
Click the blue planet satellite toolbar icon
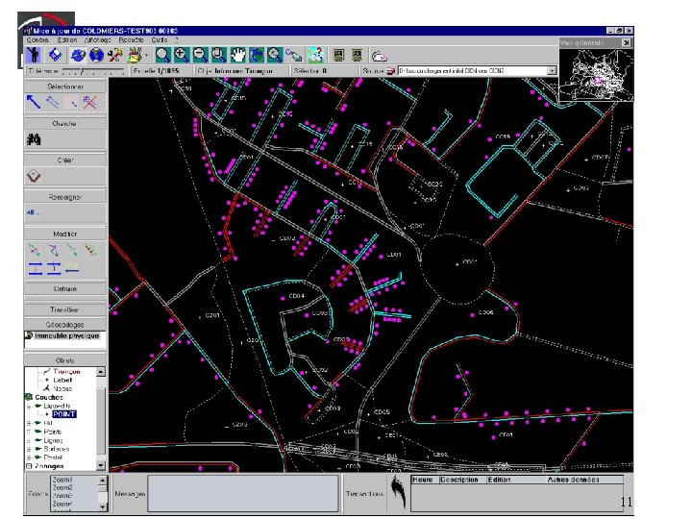(78, 56)
